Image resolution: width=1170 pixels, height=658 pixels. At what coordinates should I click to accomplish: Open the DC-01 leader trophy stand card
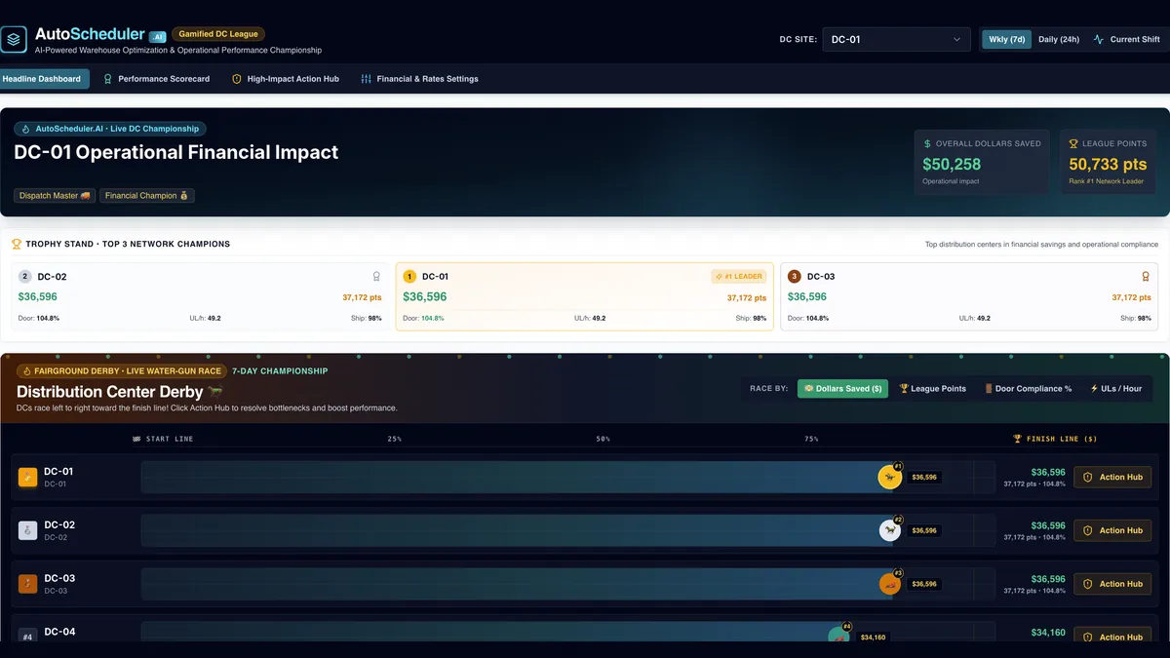click(585, 296)
